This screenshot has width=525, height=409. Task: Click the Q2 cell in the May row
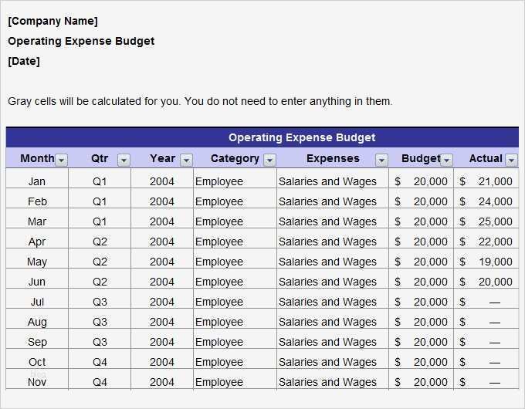click(x=100, y=262)
